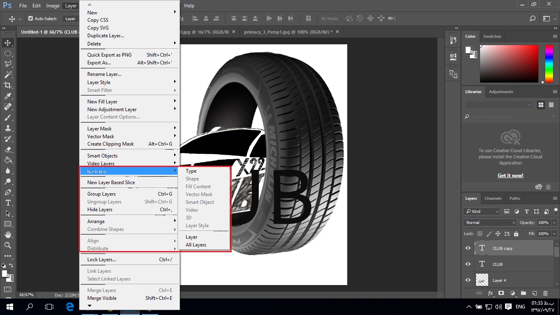Select the Pen tool

tap(7, 192)
